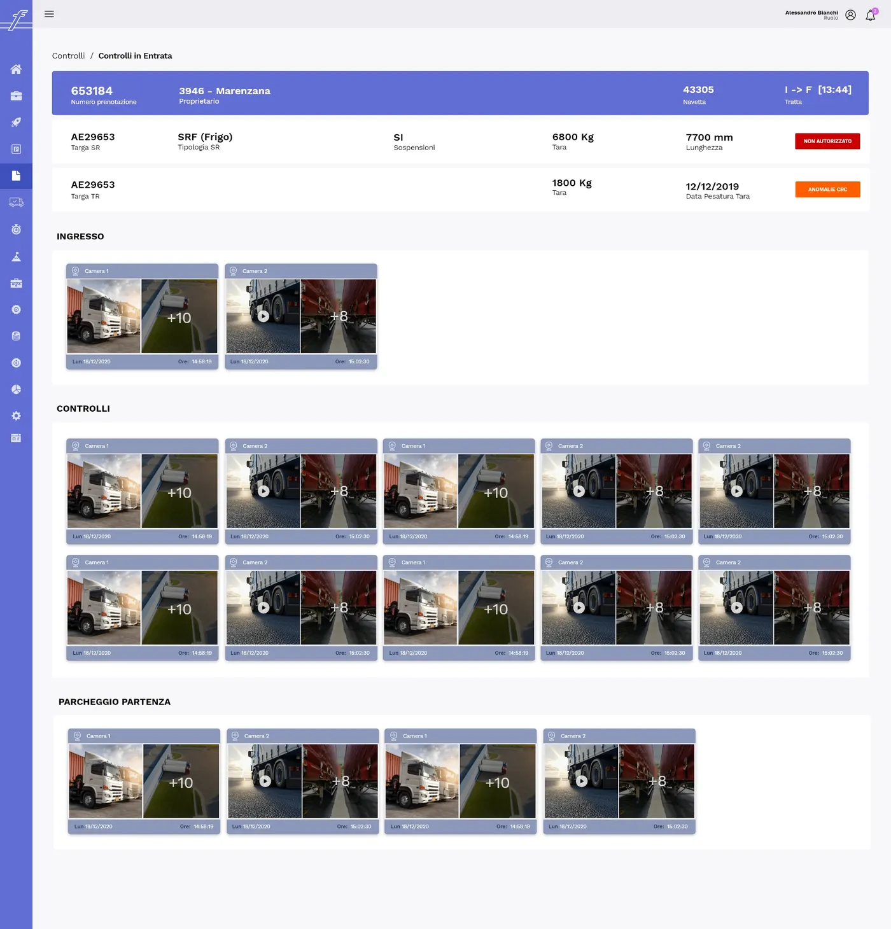Click the CONTROLLI section heading
Image resolution: width=891 pixels, height=929 pixels.
pos(83,409)
